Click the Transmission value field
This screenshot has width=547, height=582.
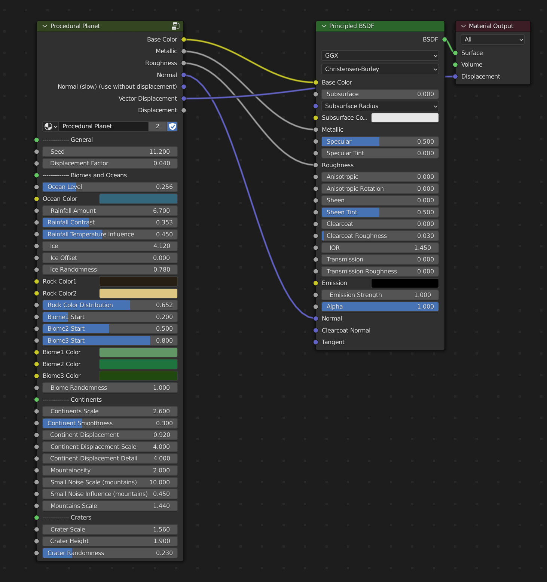pos(380,259)
